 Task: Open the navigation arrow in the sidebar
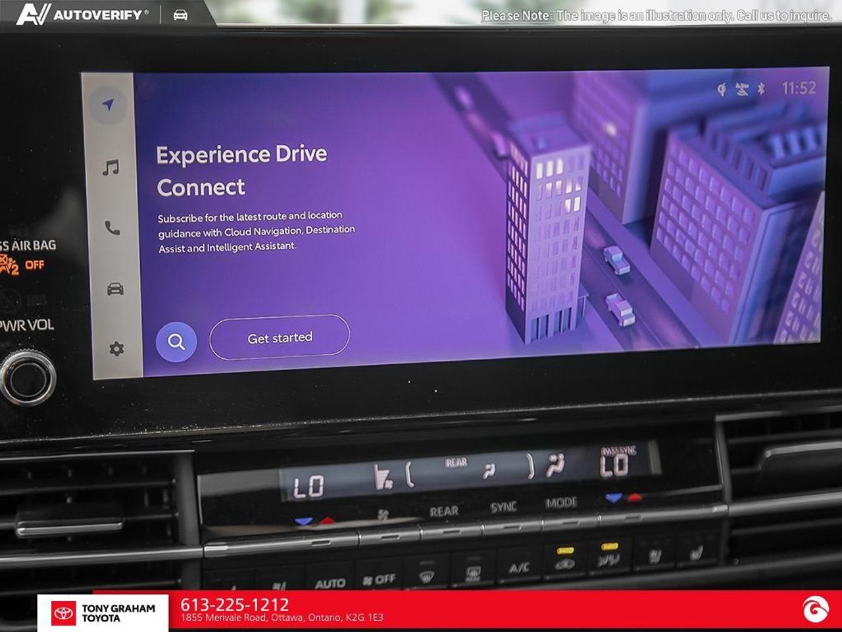109,105
